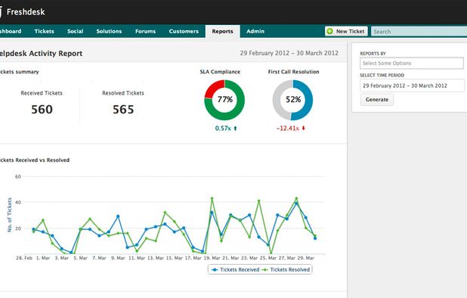Click the First Call Resolution 52% donut

292,100
